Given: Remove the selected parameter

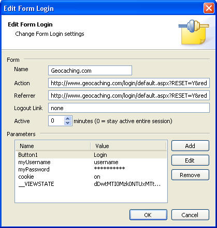Looking at the screenshot, I should click(190, 175).
